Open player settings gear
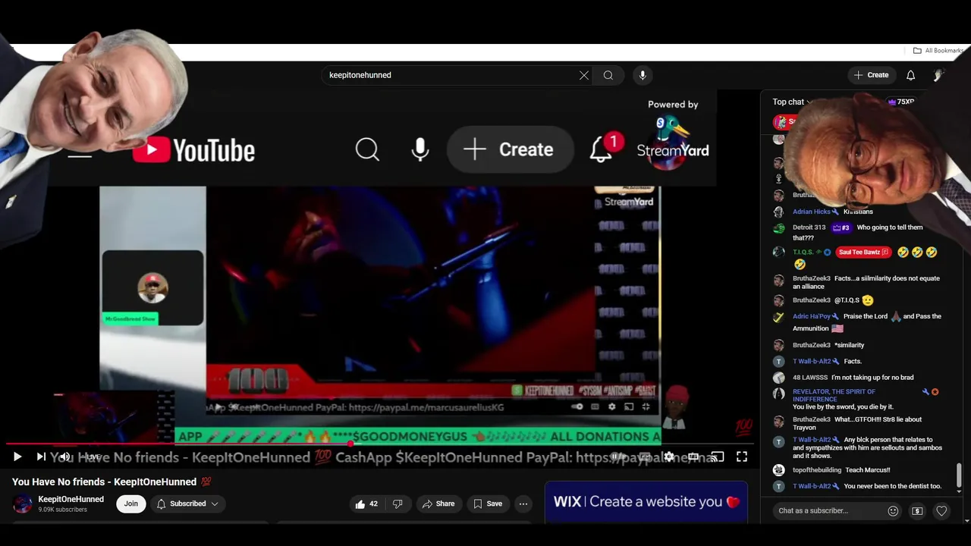 (669, 457)
